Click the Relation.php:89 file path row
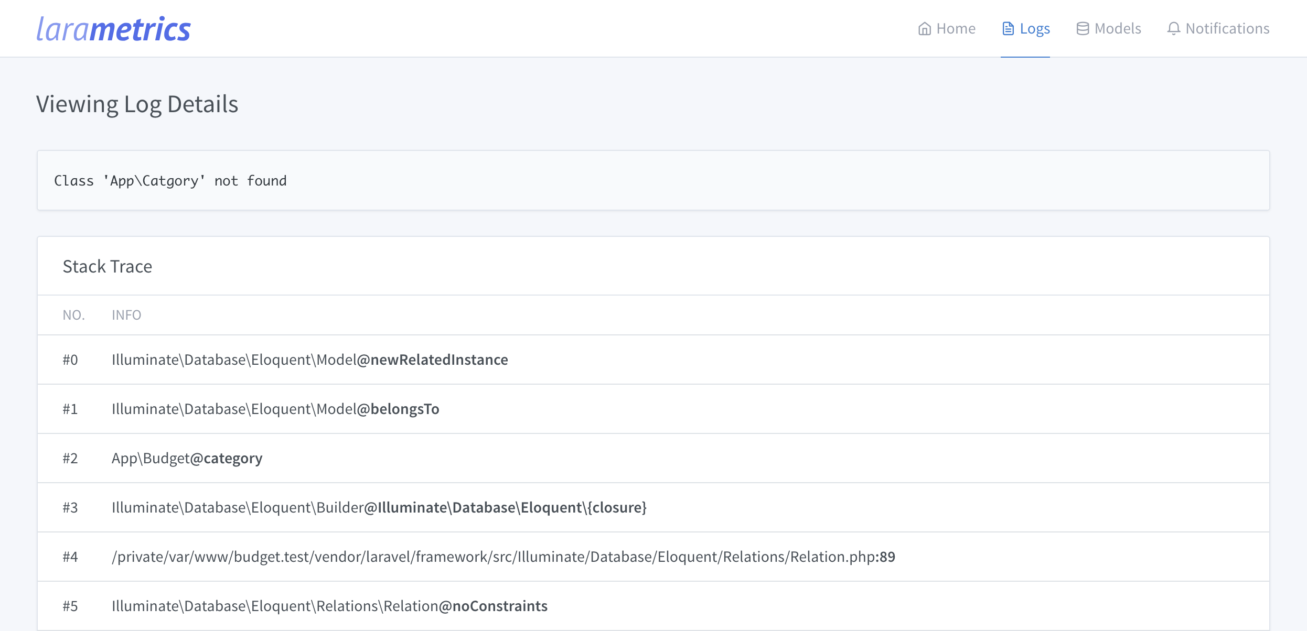Viewport: 1307px width, 631px height. pos(503,557)
